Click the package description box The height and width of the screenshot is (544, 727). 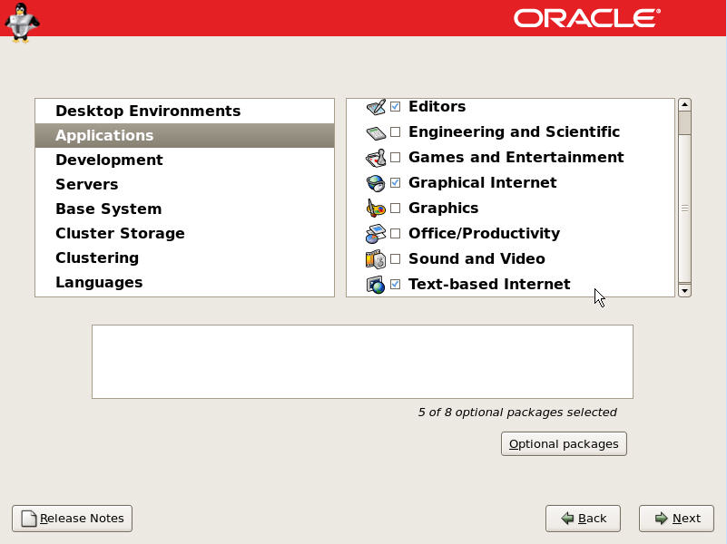tap(362, 362)
